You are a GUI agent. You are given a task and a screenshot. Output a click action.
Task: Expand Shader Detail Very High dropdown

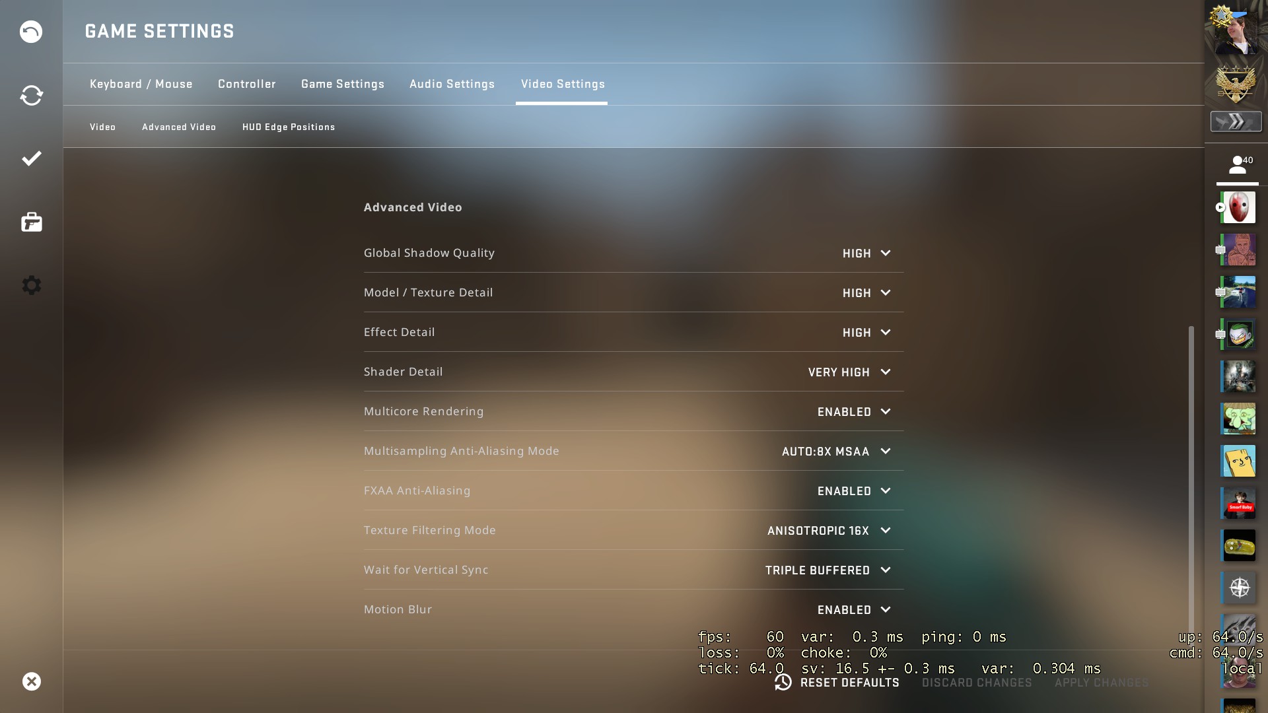click(x=849, y=372)
